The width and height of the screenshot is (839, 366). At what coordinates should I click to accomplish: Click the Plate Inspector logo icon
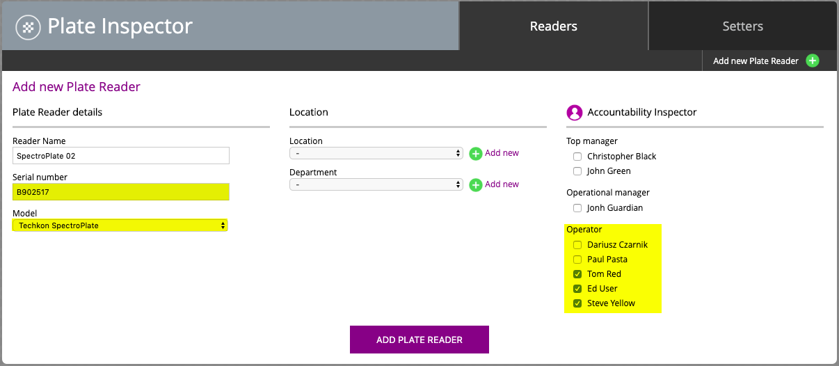pyautogui.click(x=28, y=28)
